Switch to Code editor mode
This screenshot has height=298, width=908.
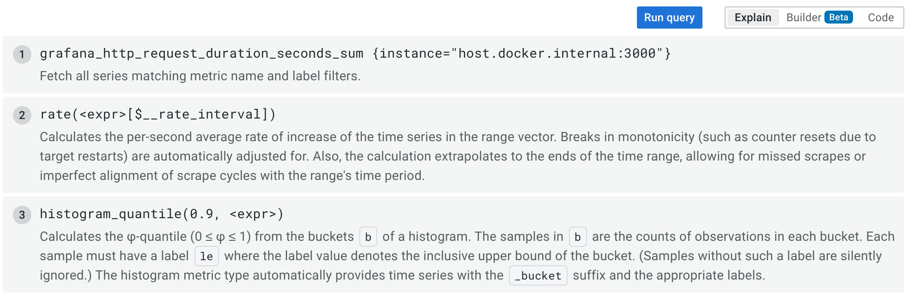880,18
